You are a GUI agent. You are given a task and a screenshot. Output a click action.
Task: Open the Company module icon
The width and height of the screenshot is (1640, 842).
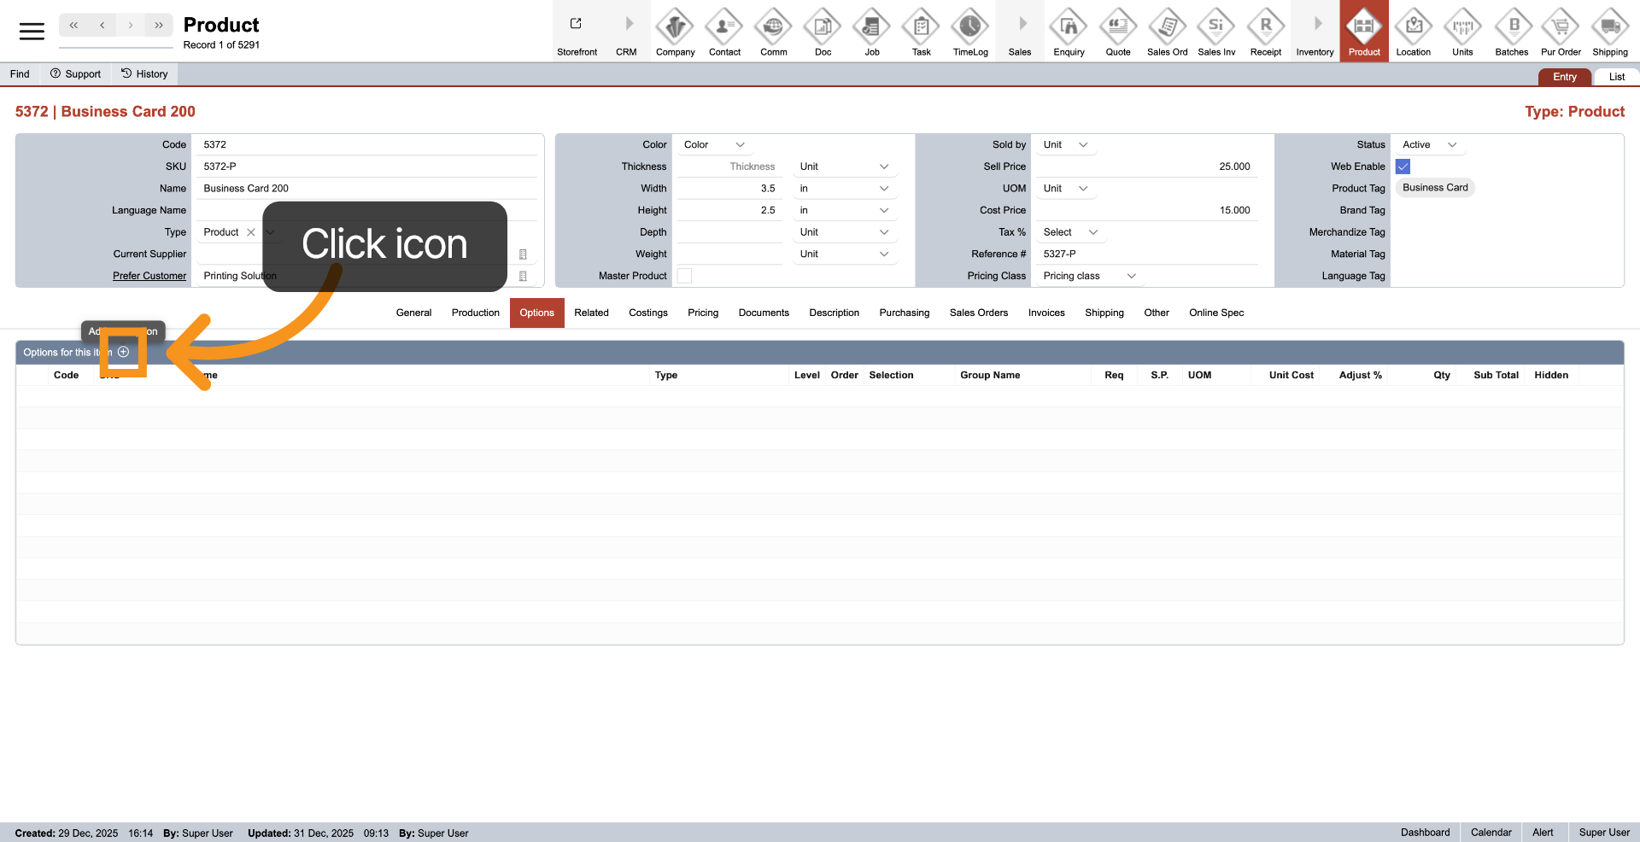click(x=675, y=27)
